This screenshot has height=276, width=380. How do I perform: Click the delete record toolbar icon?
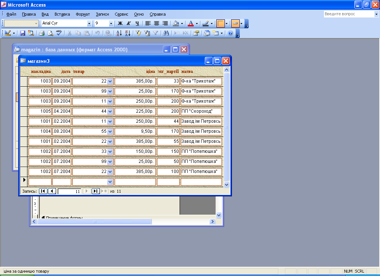pyautogui.click(x=186, y=33)
